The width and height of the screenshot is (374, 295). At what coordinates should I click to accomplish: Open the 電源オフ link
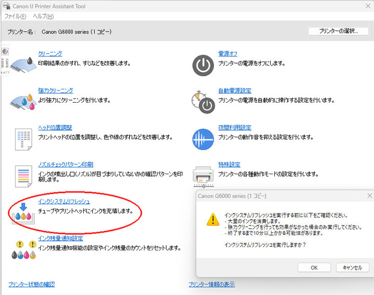(x=228, y=53)
